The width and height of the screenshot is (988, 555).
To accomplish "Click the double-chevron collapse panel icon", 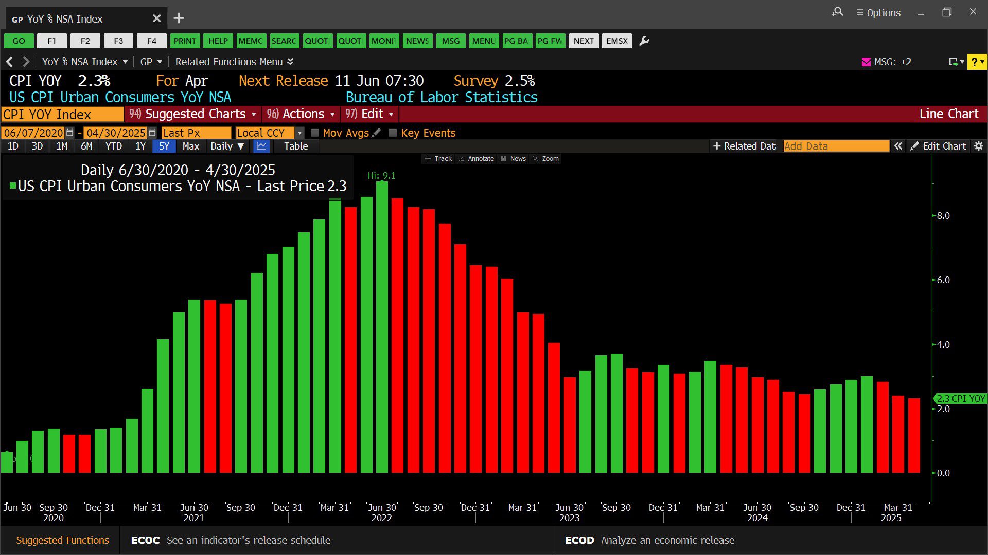I will [x=898, y=146].
